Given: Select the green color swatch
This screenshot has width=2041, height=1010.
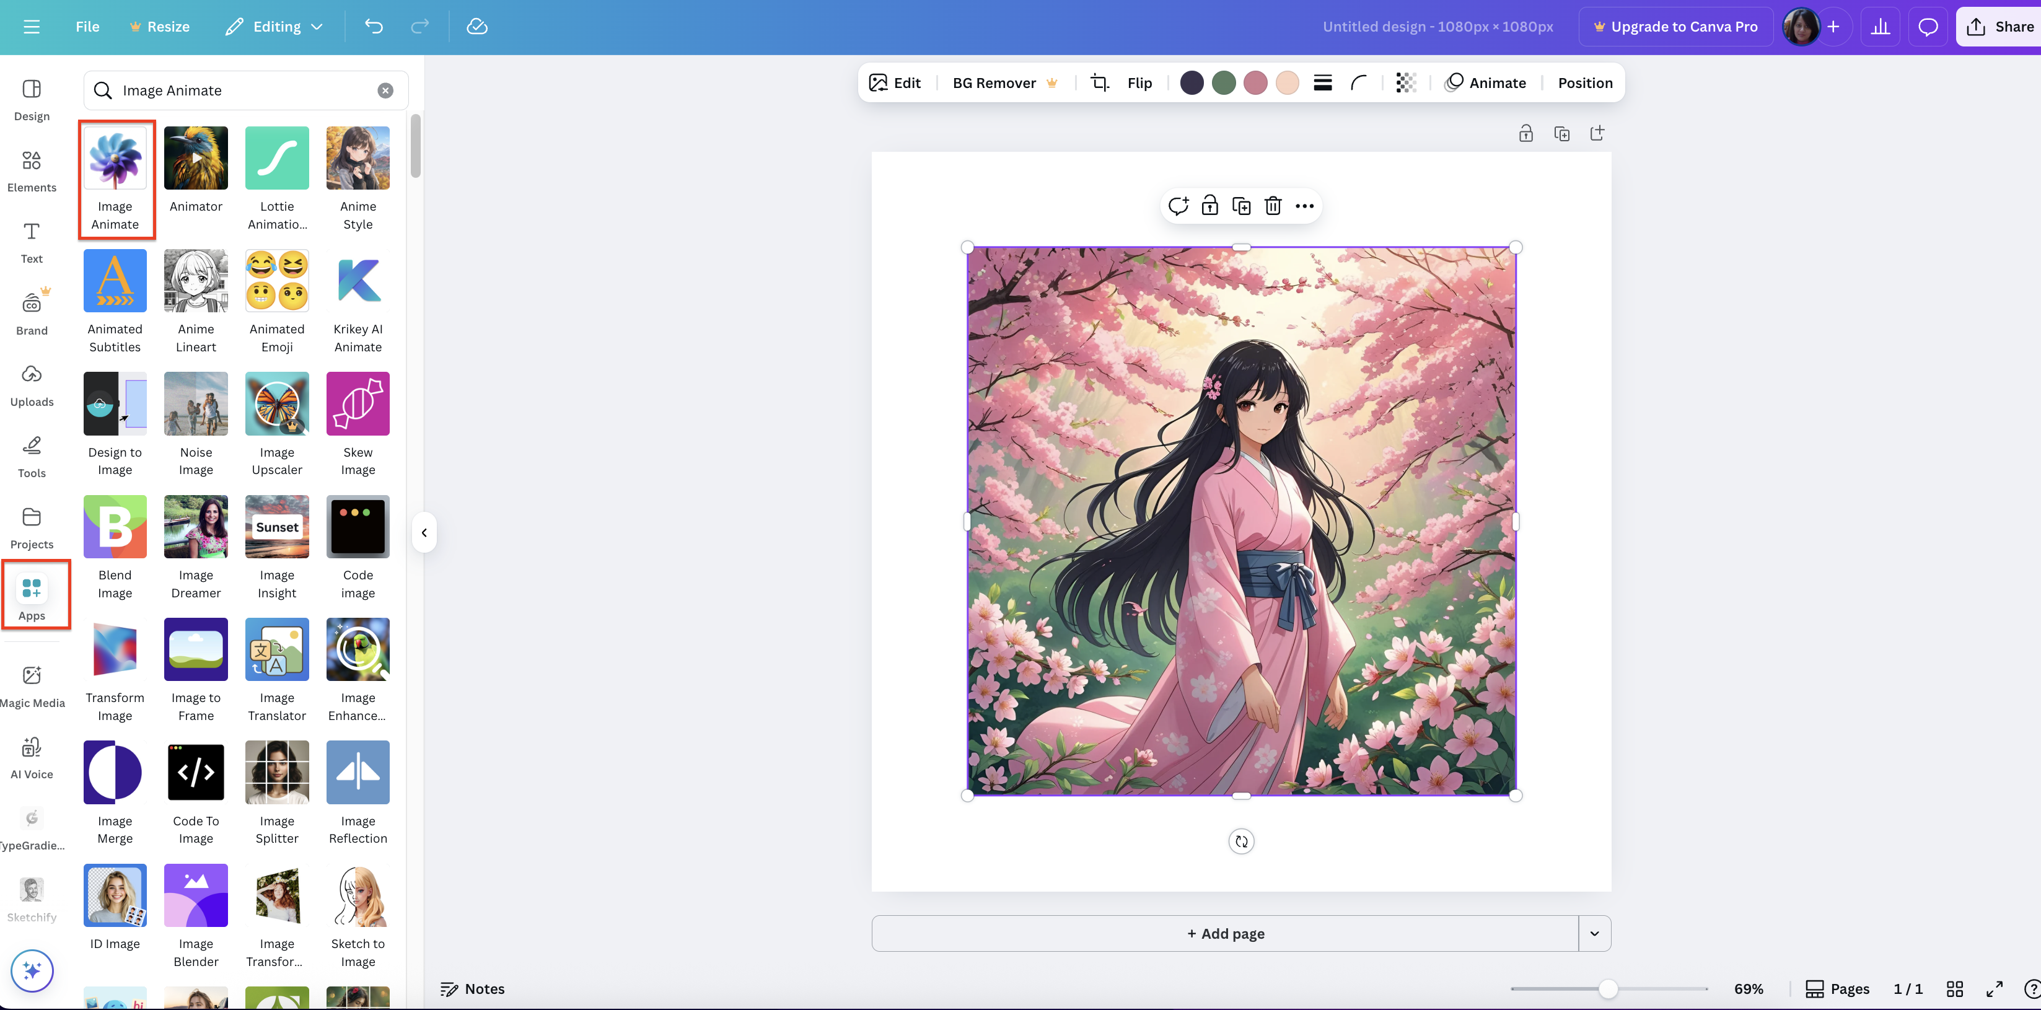Looking at the screenshot, I should (x=1223, y=82).
